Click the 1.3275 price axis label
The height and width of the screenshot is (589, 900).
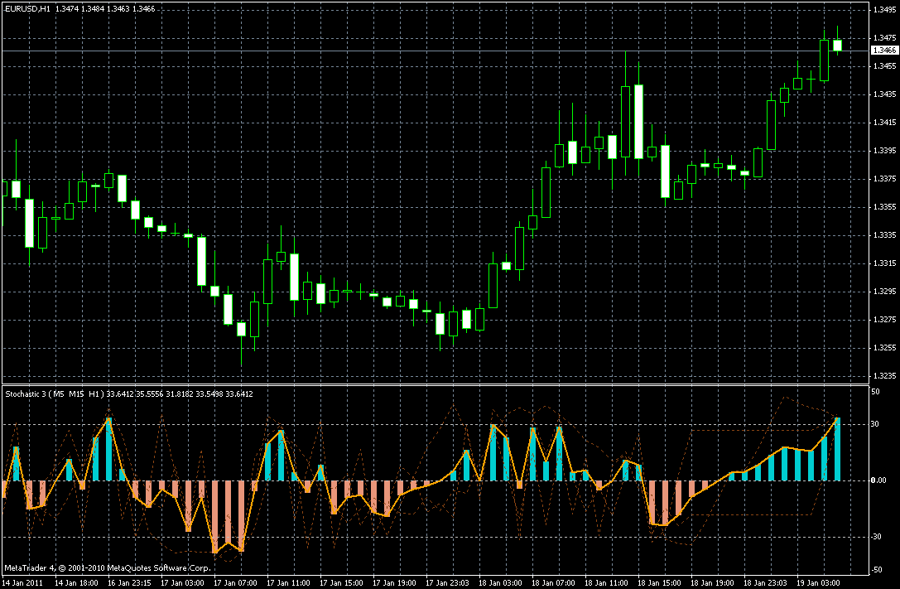(884, 319)
